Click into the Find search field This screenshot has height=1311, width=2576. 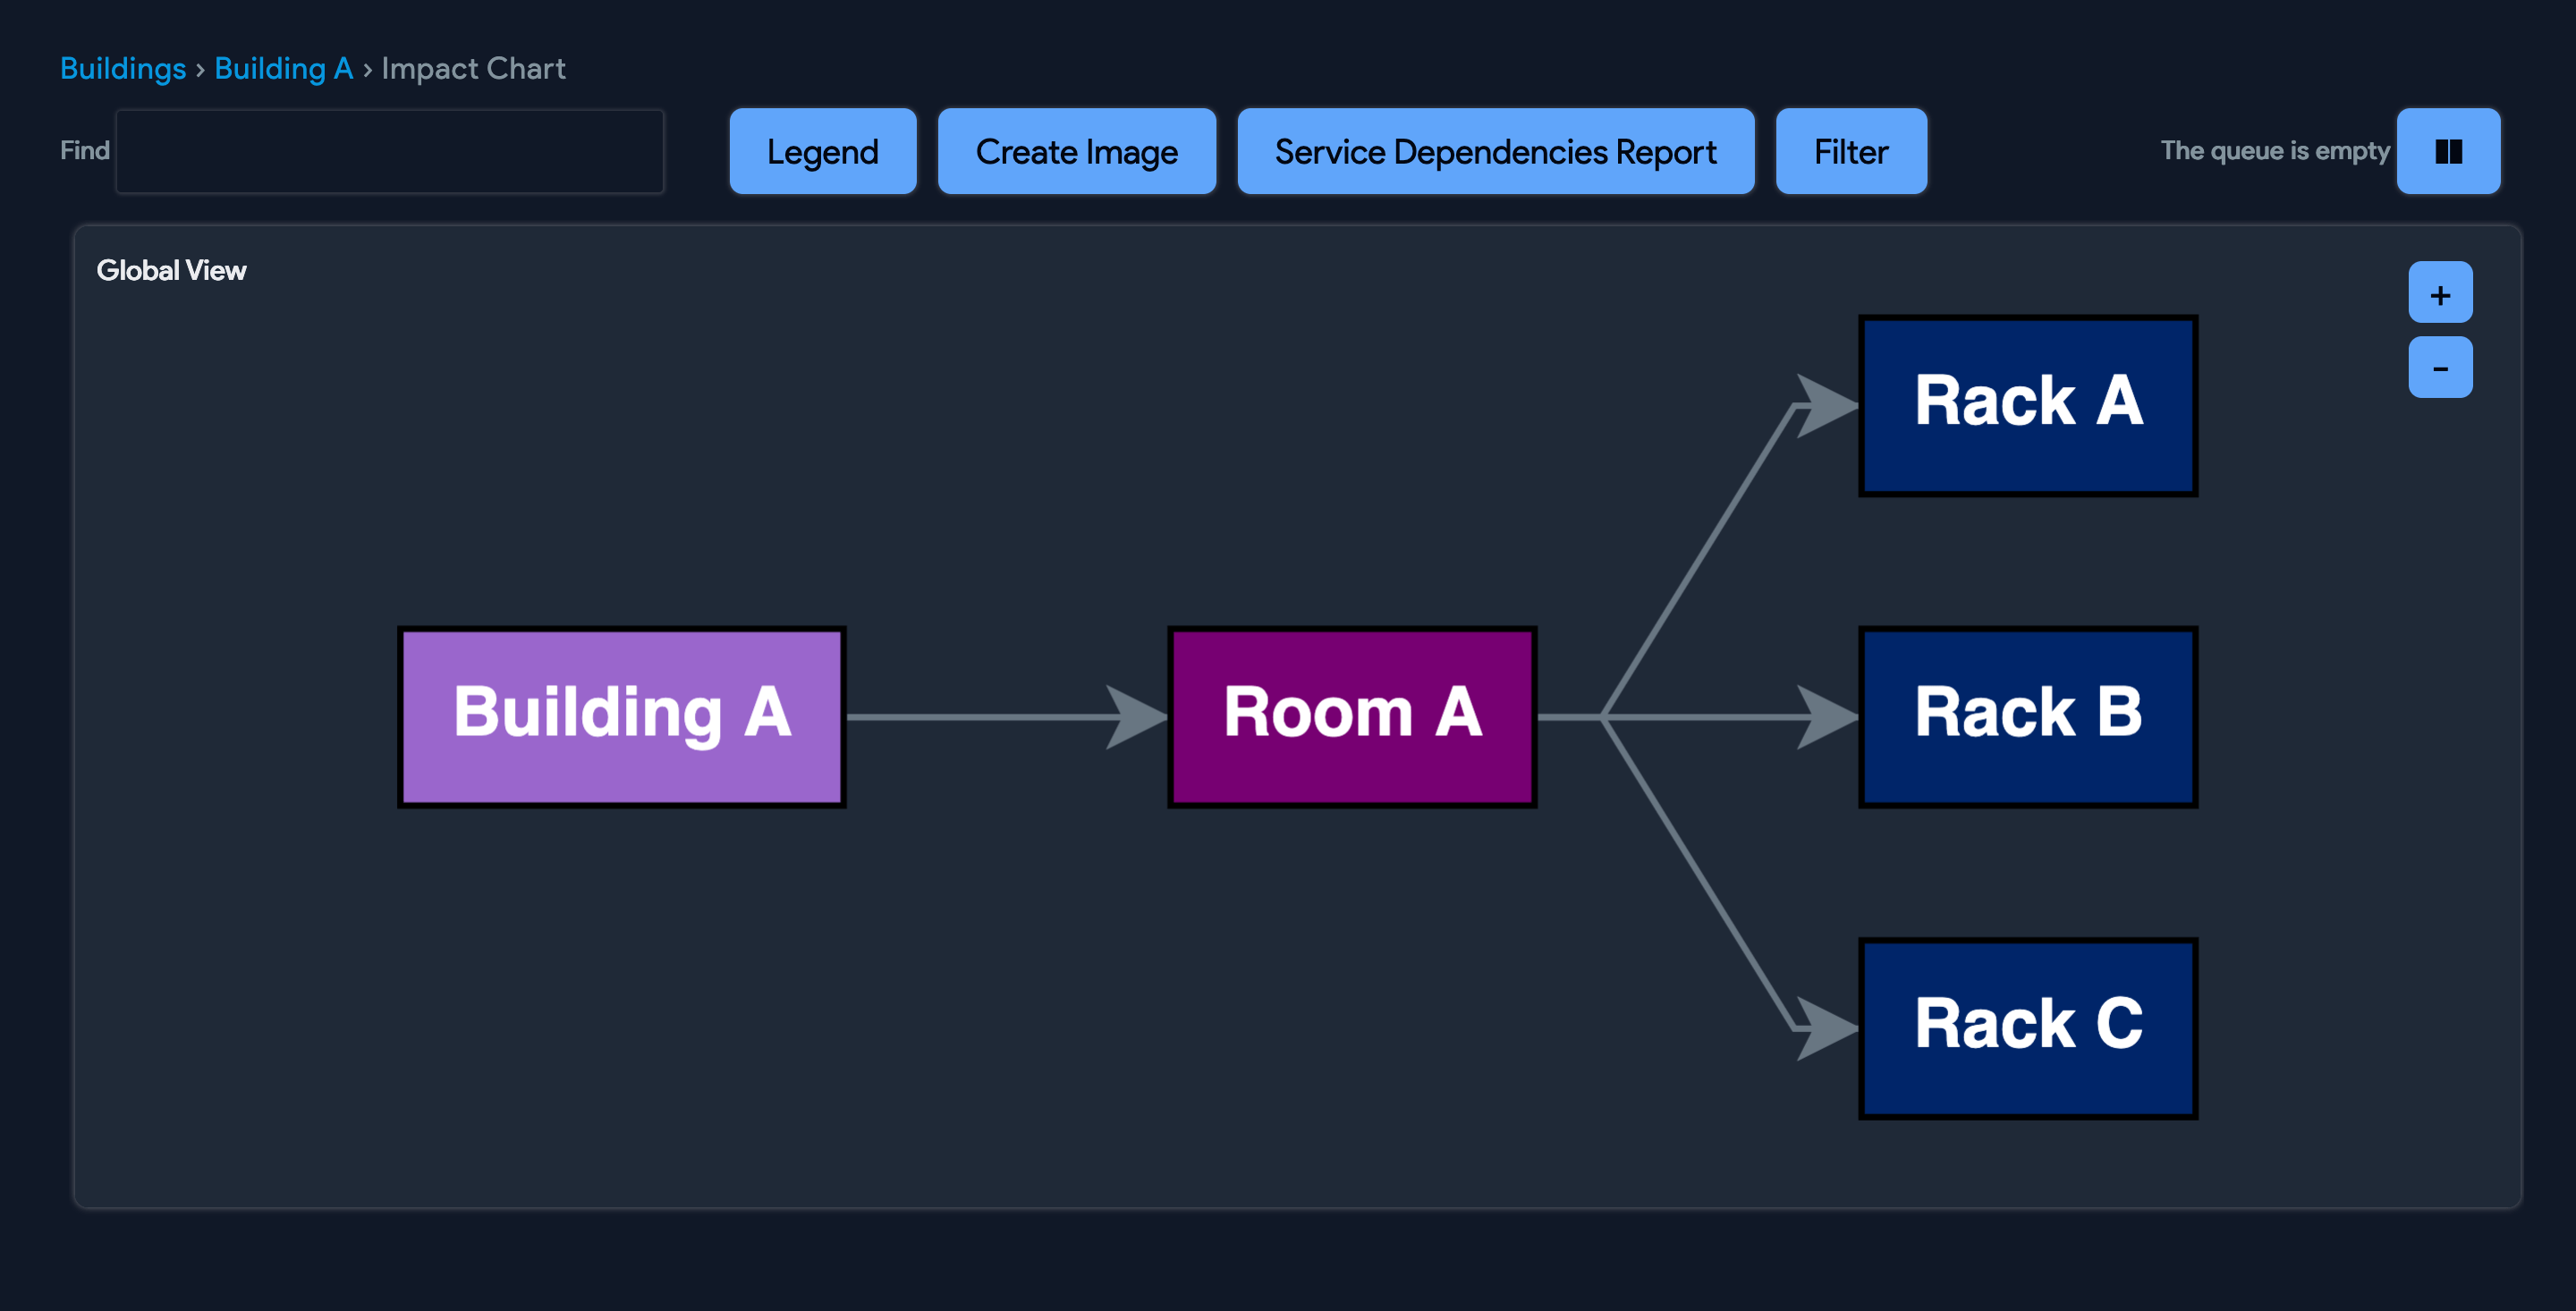[x=390, y=151]
